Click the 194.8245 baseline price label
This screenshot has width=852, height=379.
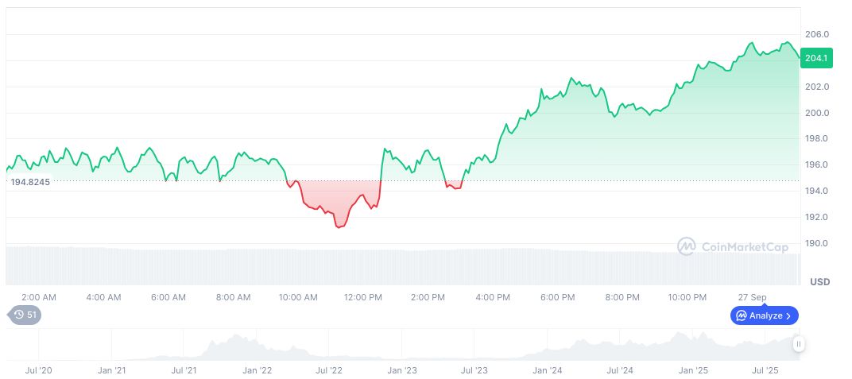point(30,182)
